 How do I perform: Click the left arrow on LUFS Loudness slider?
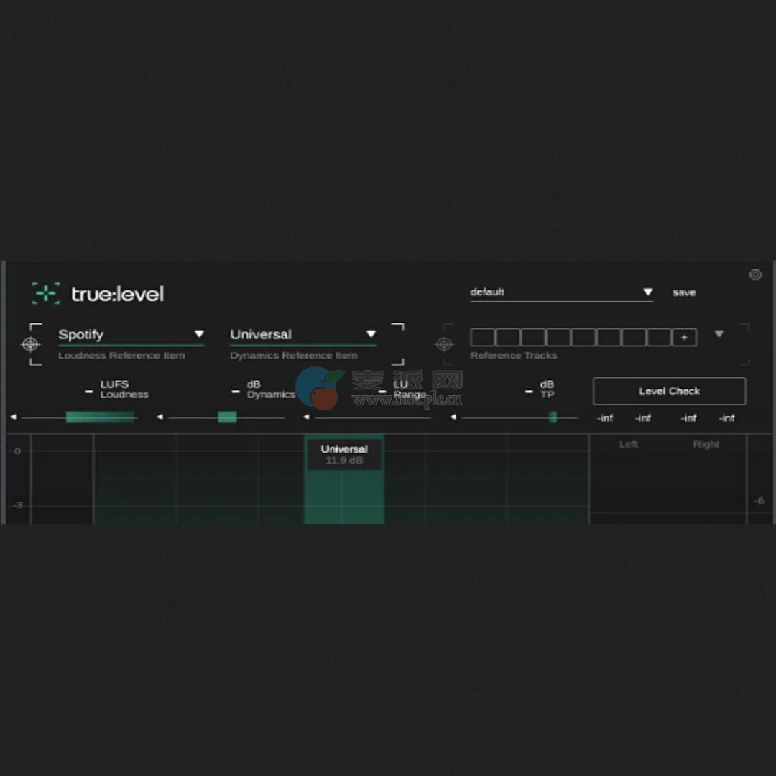[x=14, y=416]
